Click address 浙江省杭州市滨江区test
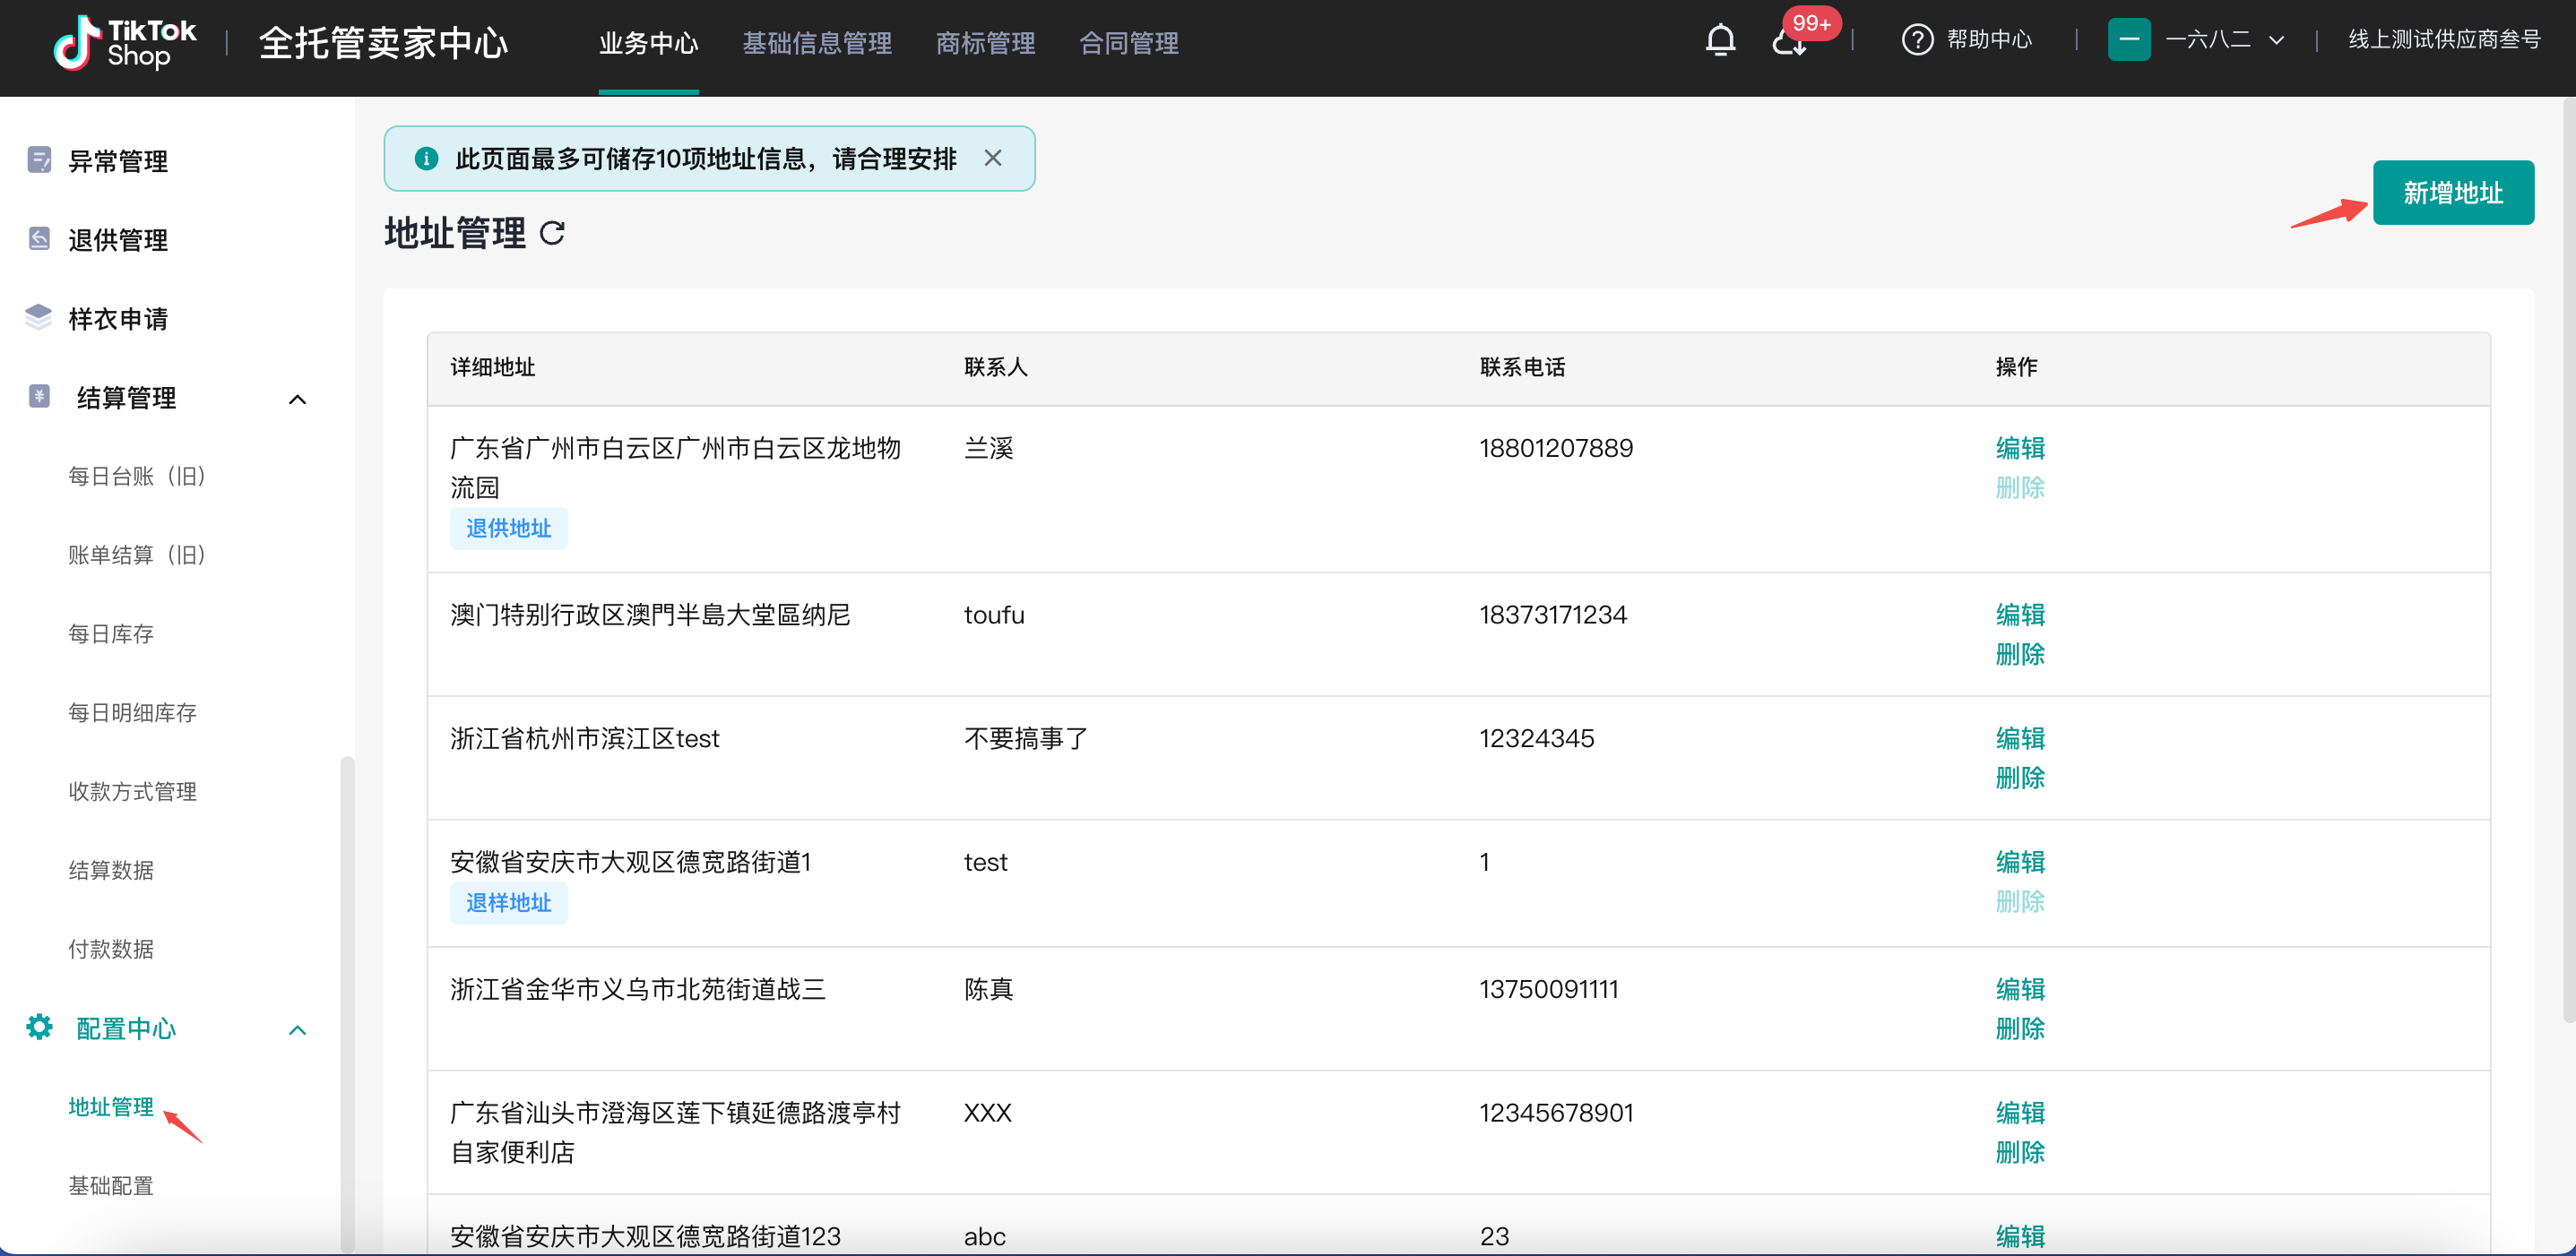 [x=584, y=738]
